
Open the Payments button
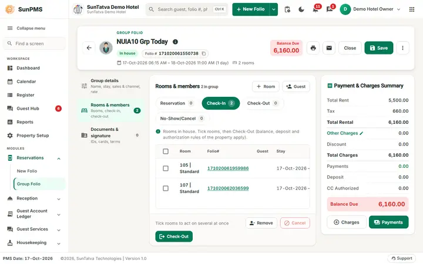coord(388,222)
